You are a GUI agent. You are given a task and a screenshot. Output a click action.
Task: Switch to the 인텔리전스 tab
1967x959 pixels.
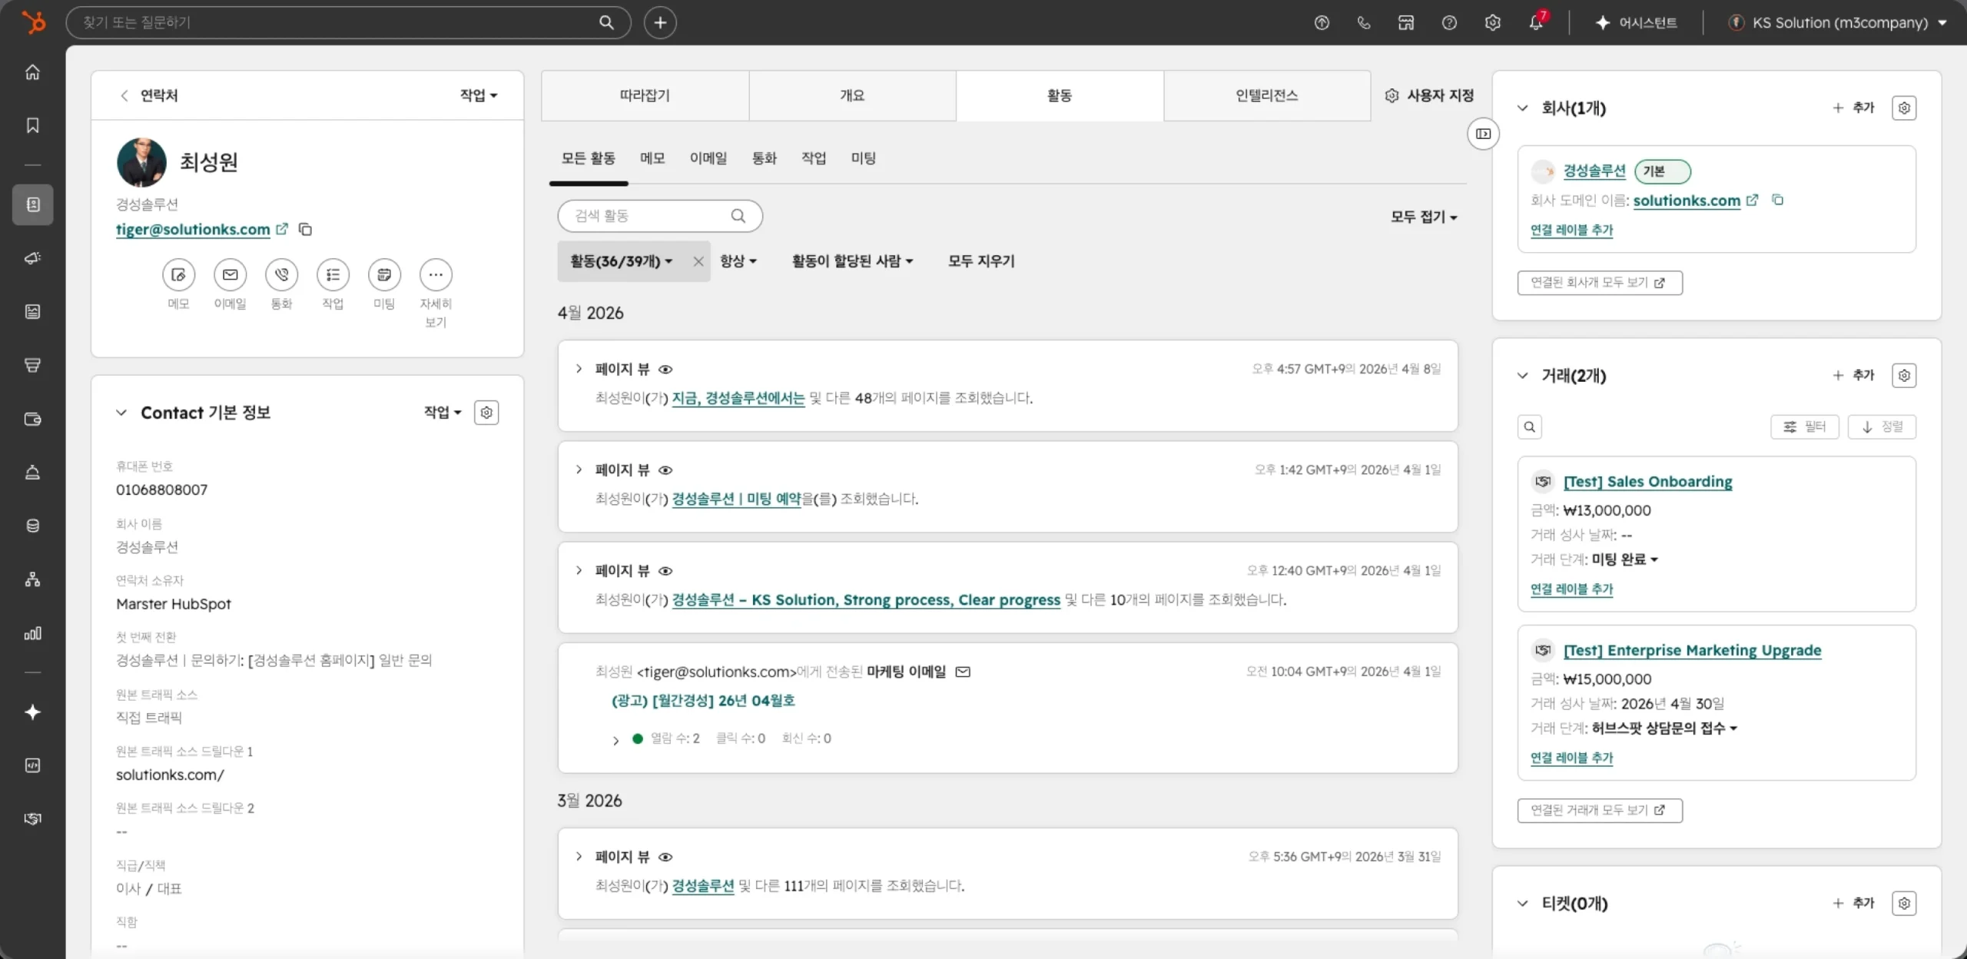click(x=1267, y=95)
